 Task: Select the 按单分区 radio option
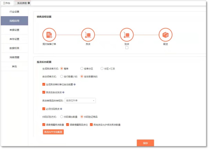pos(82,69)
